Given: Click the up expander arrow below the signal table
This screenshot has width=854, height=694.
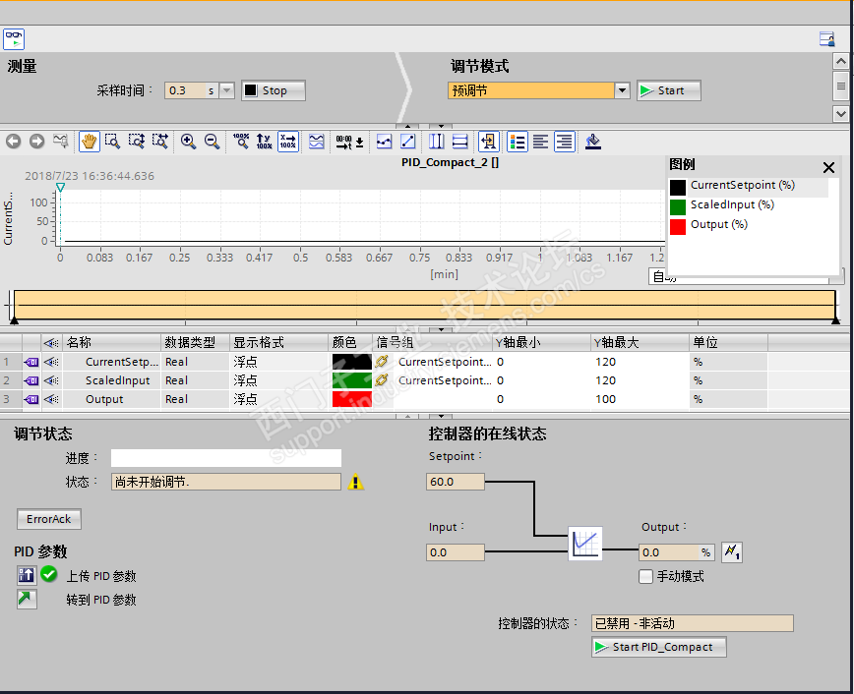Looking at the screenshot, I should pyautogui.click(x=408, y=416).
